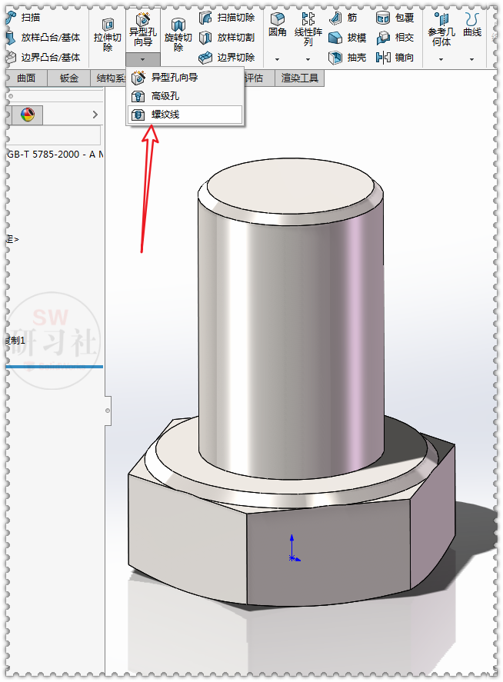Image resolution: width=503 pixels, height=682 pixels.
Task: Open the Hole Wizard (异型孔向导) ribbon button
Action: (143, 31)
